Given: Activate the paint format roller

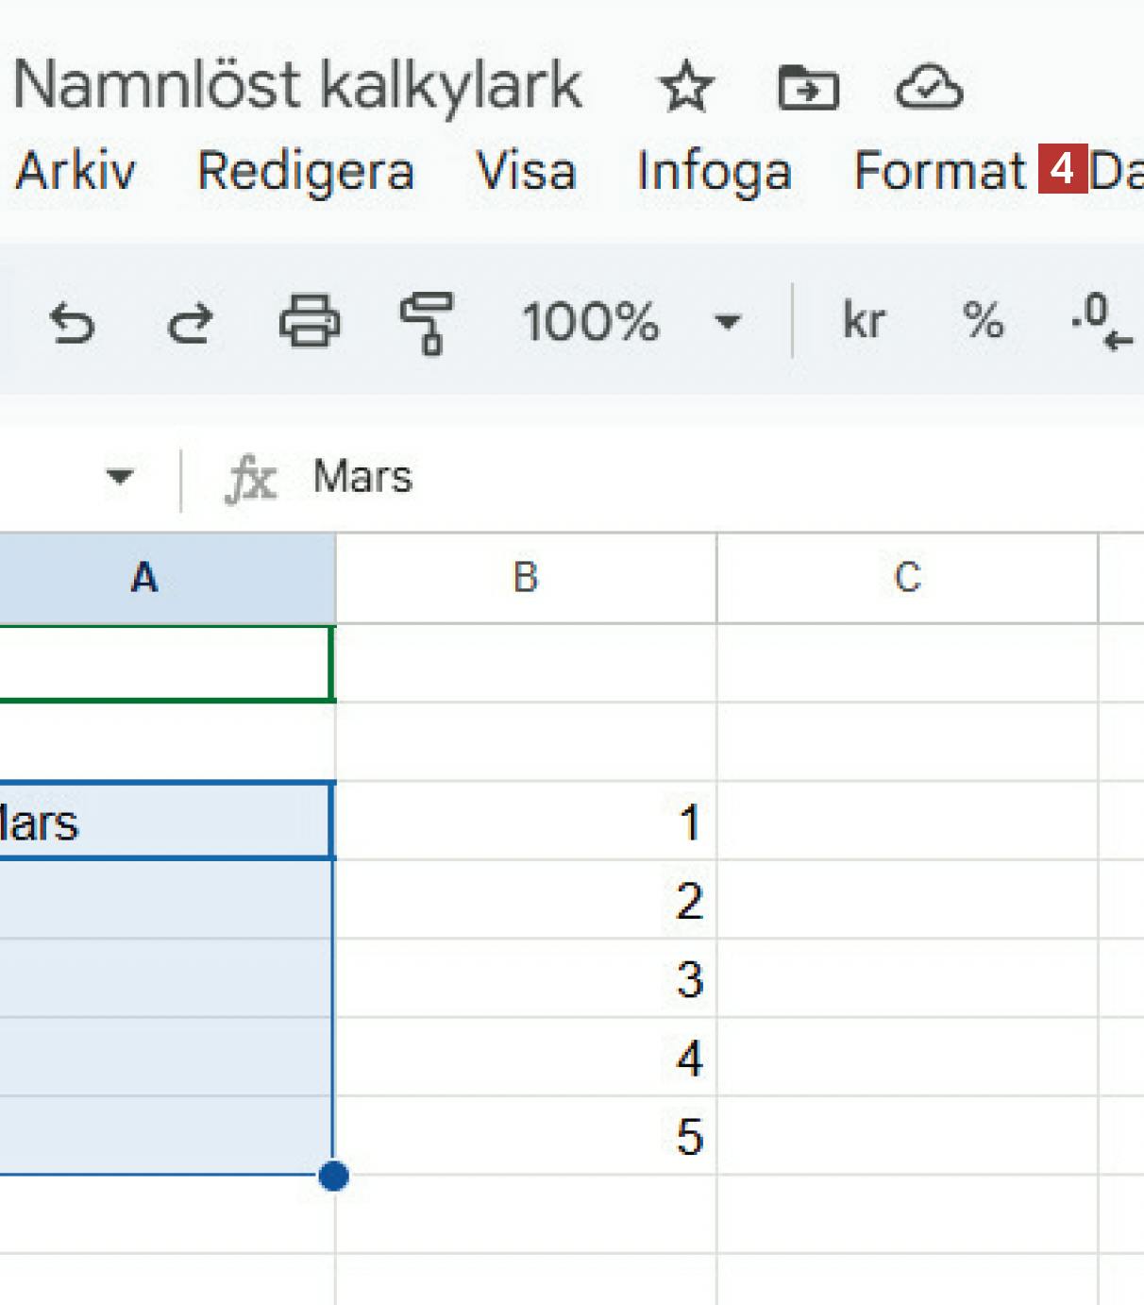Looking at the screenshot, I should tap(426, 322).
